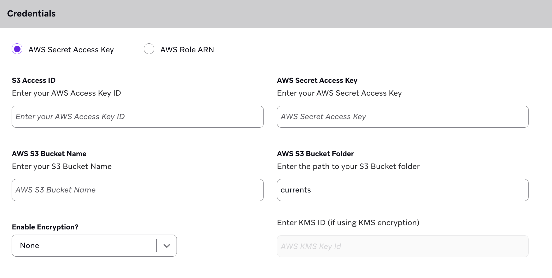Click the Credentials section header
This screenshot has width=552, height=278.
point(32,14)
